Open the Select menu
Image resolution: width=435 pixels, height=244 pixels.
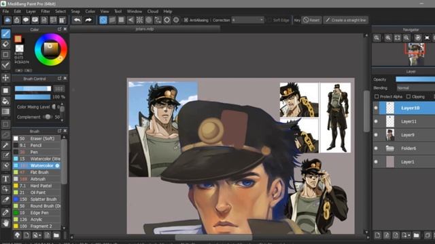[x=60, y=12]
